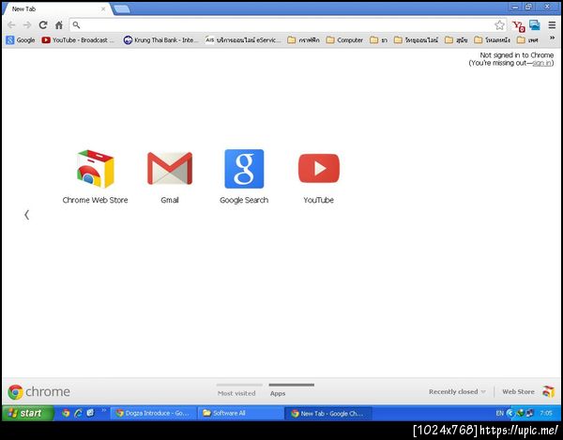Launch Internet Explorer from quick launch
Image resolution: width=563 pixels, height=440 pixels.
click(78, 413)
